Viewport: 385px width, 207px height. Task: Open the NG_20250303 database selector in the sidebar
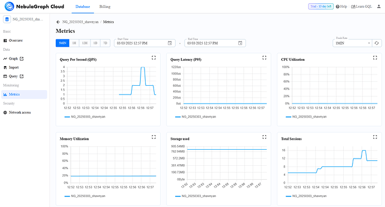pyautogui.click(x=24, y=19)
